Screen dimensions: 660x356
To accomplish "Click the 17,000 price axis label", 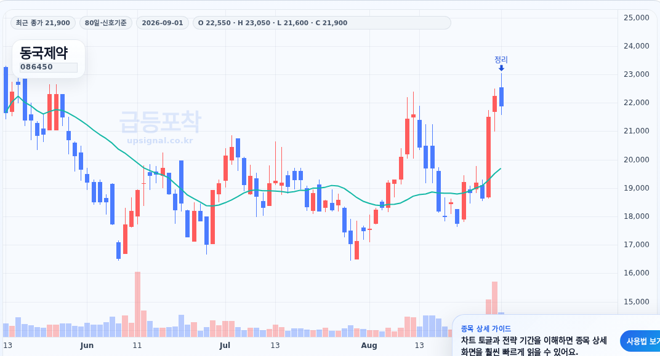I will coord(637,245).
